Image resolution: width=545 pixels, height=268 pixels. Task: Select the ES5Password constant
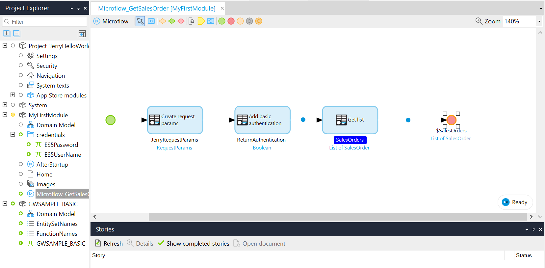(61, 145)
